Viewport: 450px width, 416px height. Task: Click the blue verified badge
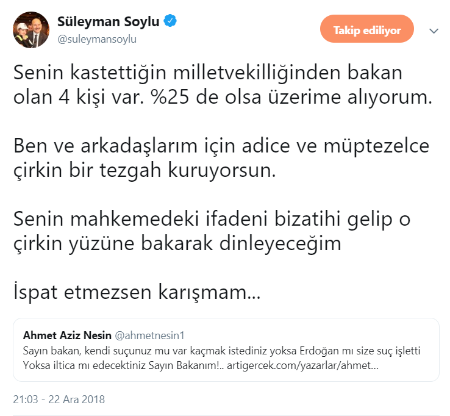pos(171,22)
